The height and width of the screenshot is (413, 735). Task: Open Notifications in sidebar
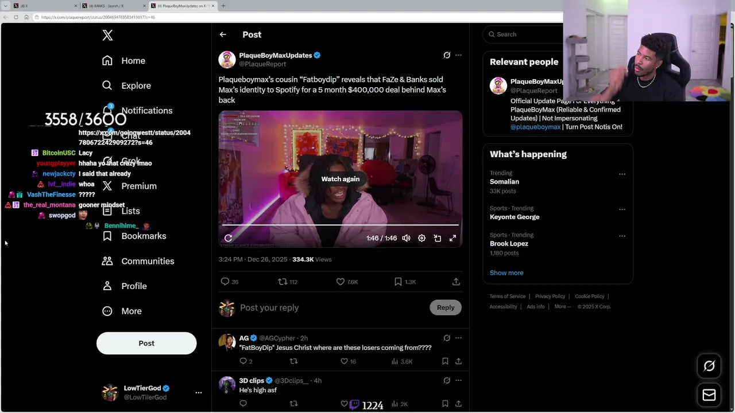(x=137, y=110)
